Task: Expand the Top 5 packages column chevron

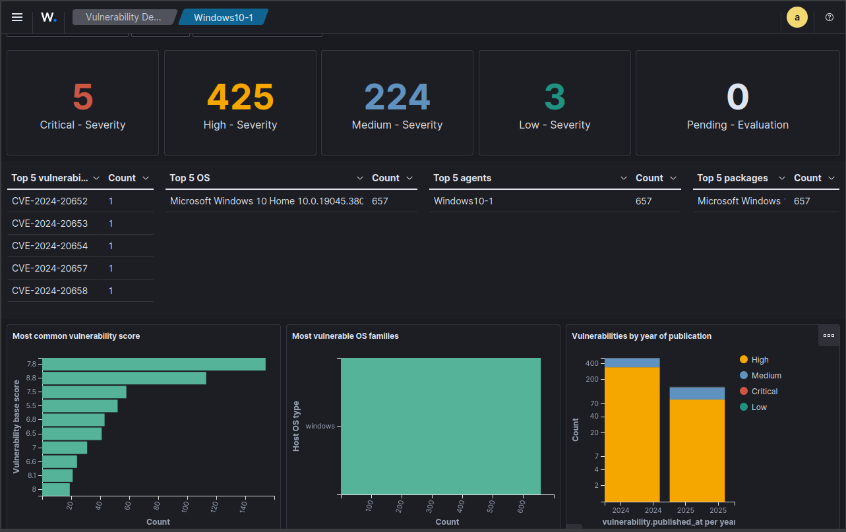Action: click(x=782, y=178)
